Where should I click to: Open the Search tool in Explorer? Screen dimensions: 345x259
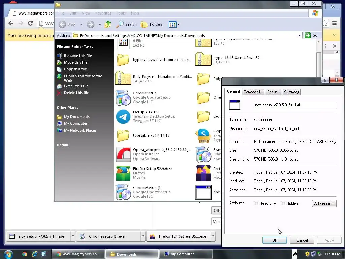(x=126, y=24)
